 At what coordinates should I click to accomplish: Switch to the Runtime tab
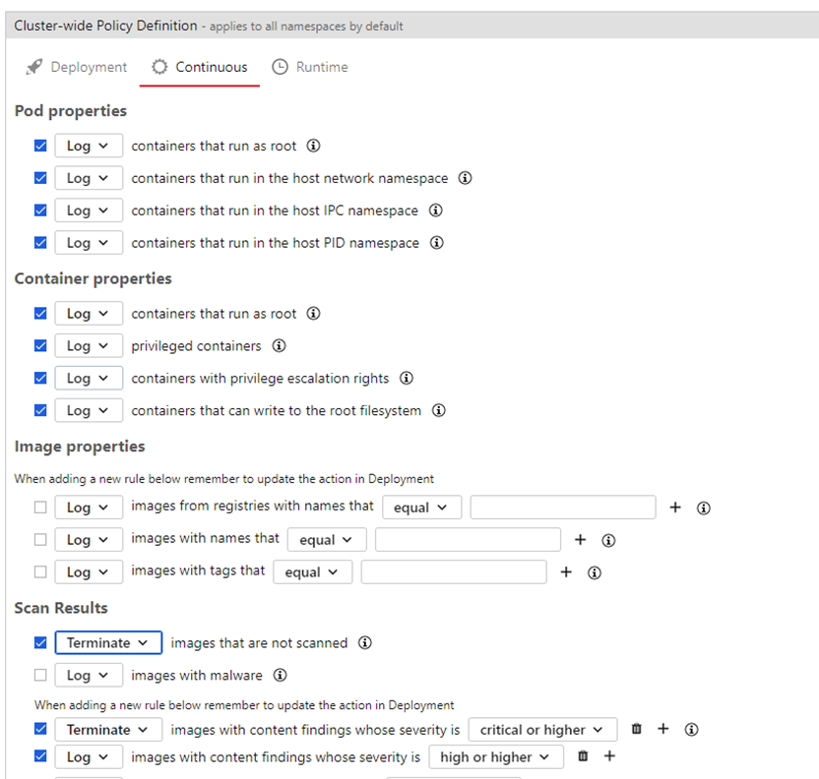point(310,67)
